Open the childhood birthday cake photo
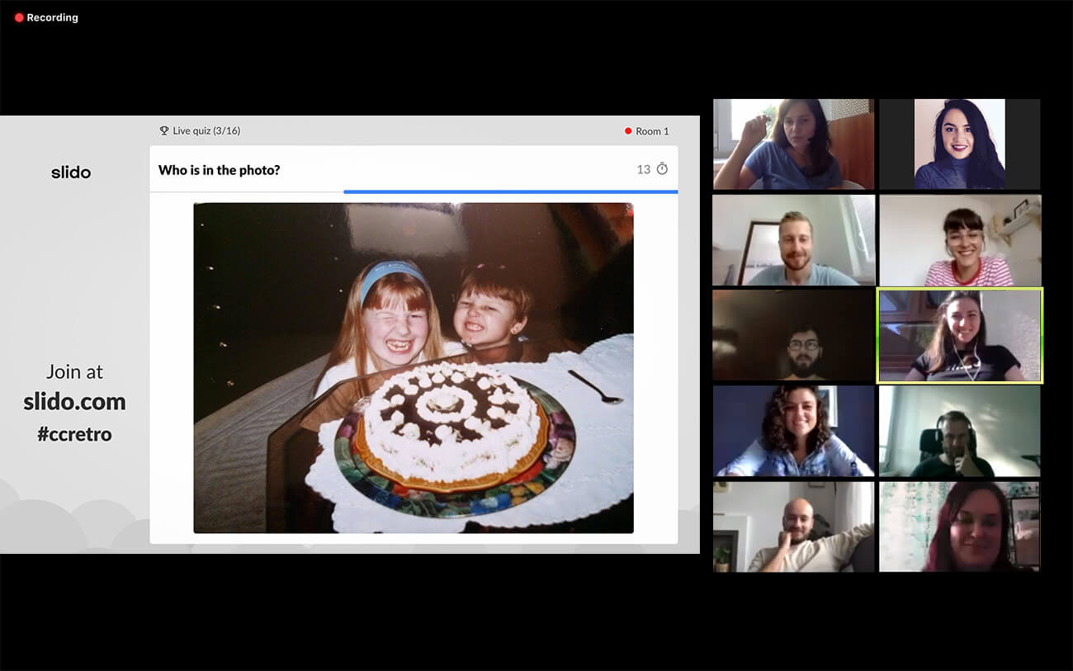The width and height of the screenshot is (1073, 671). tap(414, 367)
